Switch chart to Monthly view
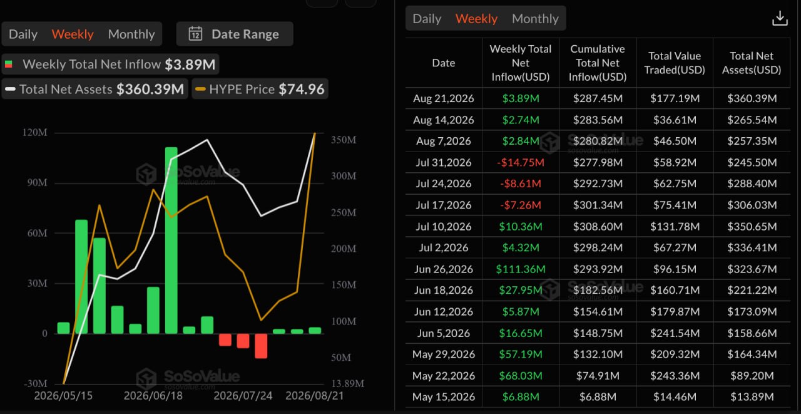 (x=131, y=34)
